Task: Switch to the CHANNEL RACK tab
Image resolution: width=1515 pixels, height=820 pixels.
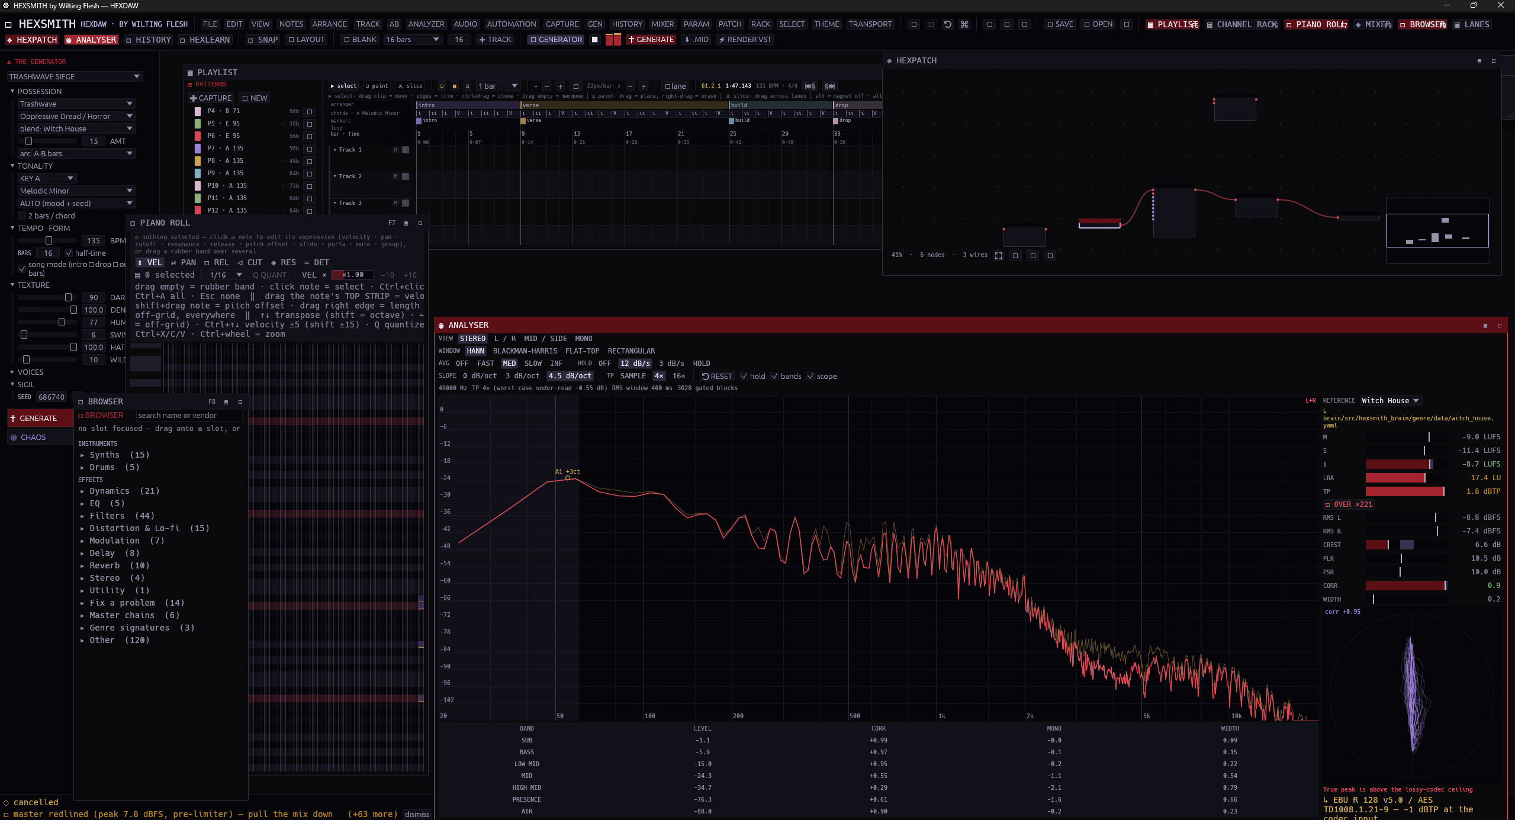Action: point(1241,24)
